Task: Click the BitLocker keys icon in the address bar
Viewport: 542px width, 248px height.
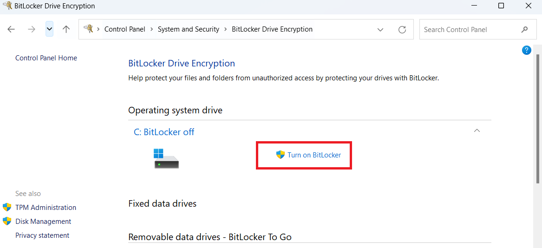Action: pyautogui.click(x=89, y=29)
